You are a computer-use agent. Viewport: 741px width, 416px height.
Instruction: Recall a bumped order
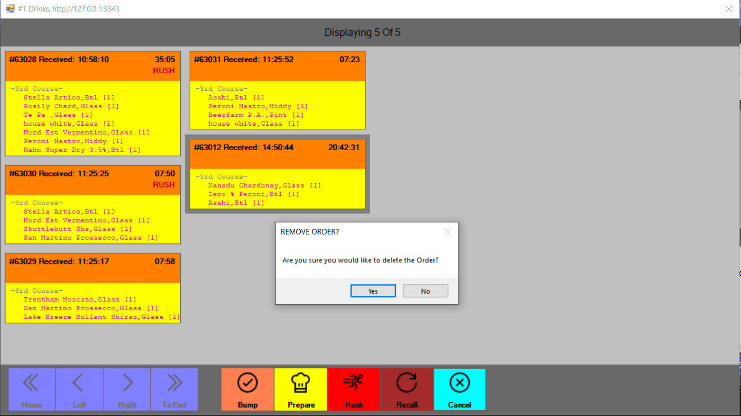(x=406, y=383)
